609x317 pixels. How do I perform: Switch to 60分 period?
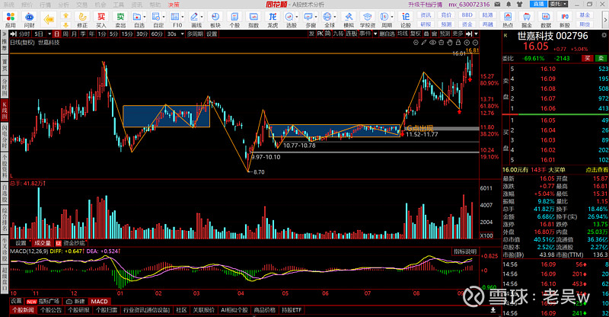(x=157, y=34)
